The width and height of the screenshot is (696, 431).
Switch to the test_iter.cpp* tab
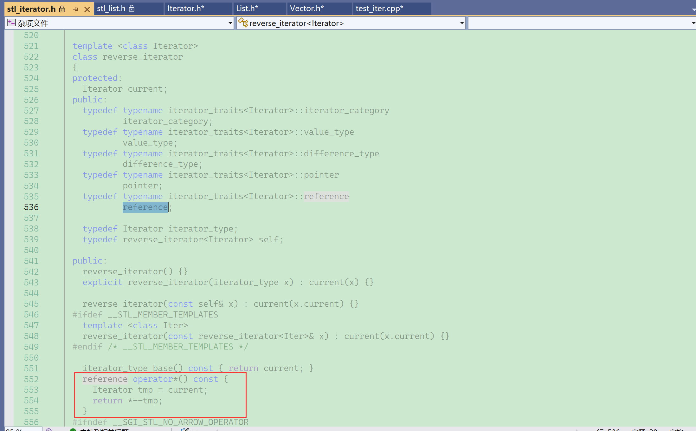(x=379, y=9)
